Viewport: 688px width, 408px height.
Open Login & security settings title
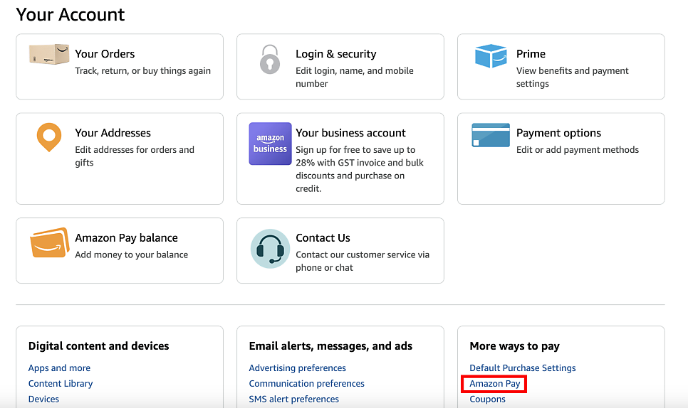[335, 54]
